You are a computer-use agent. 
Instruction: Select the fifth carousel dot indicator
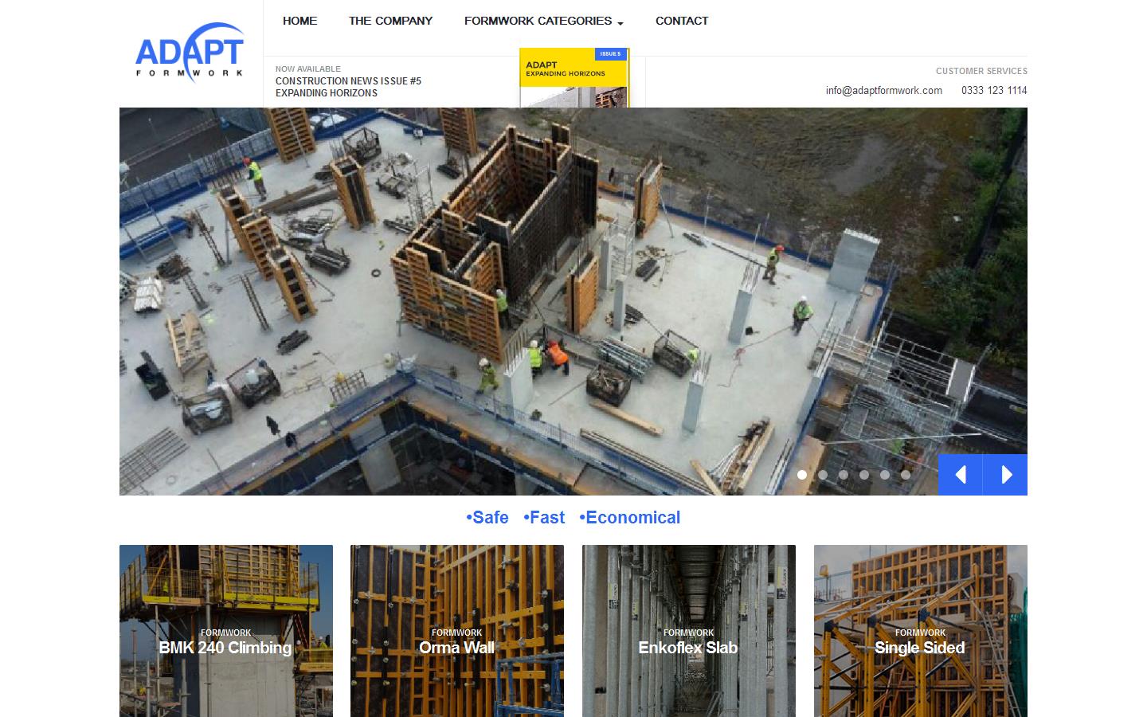click(885, 475)
